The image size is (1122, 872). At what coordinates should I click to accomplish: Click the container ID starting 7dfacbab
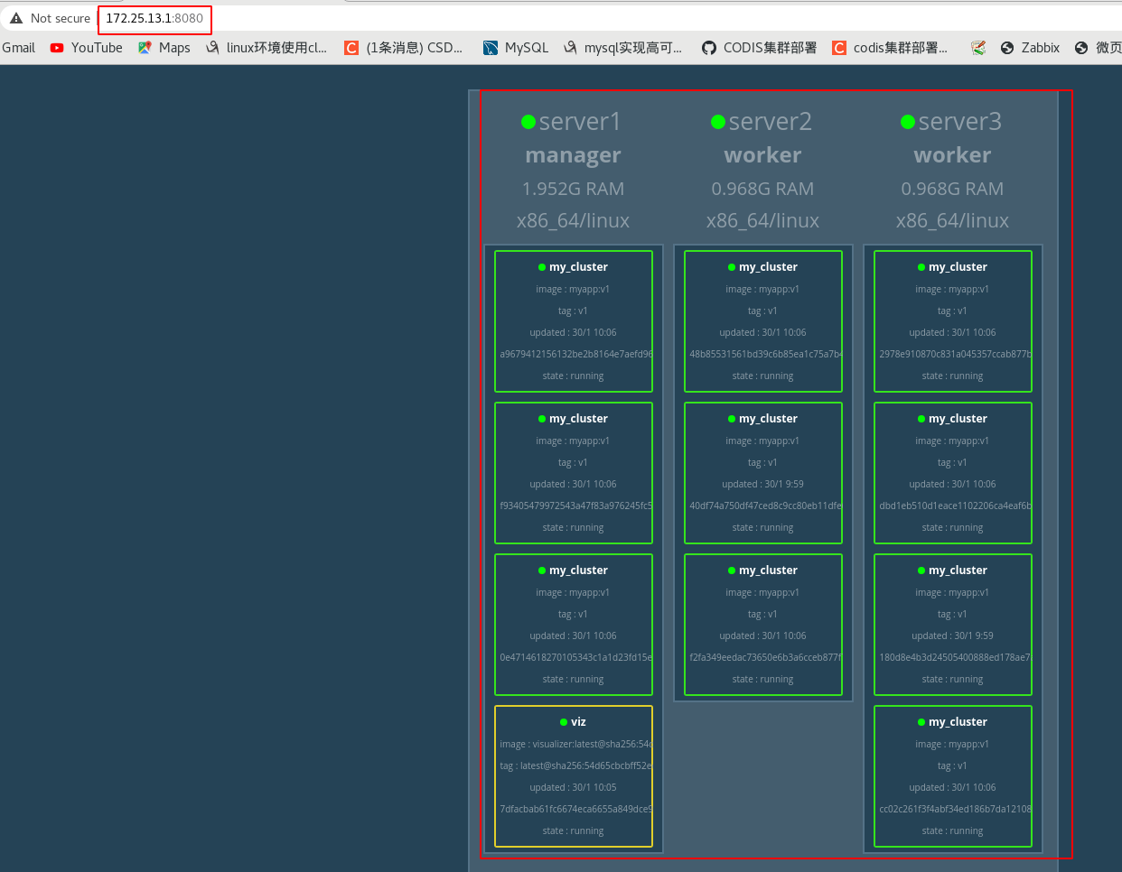(575, 810)
